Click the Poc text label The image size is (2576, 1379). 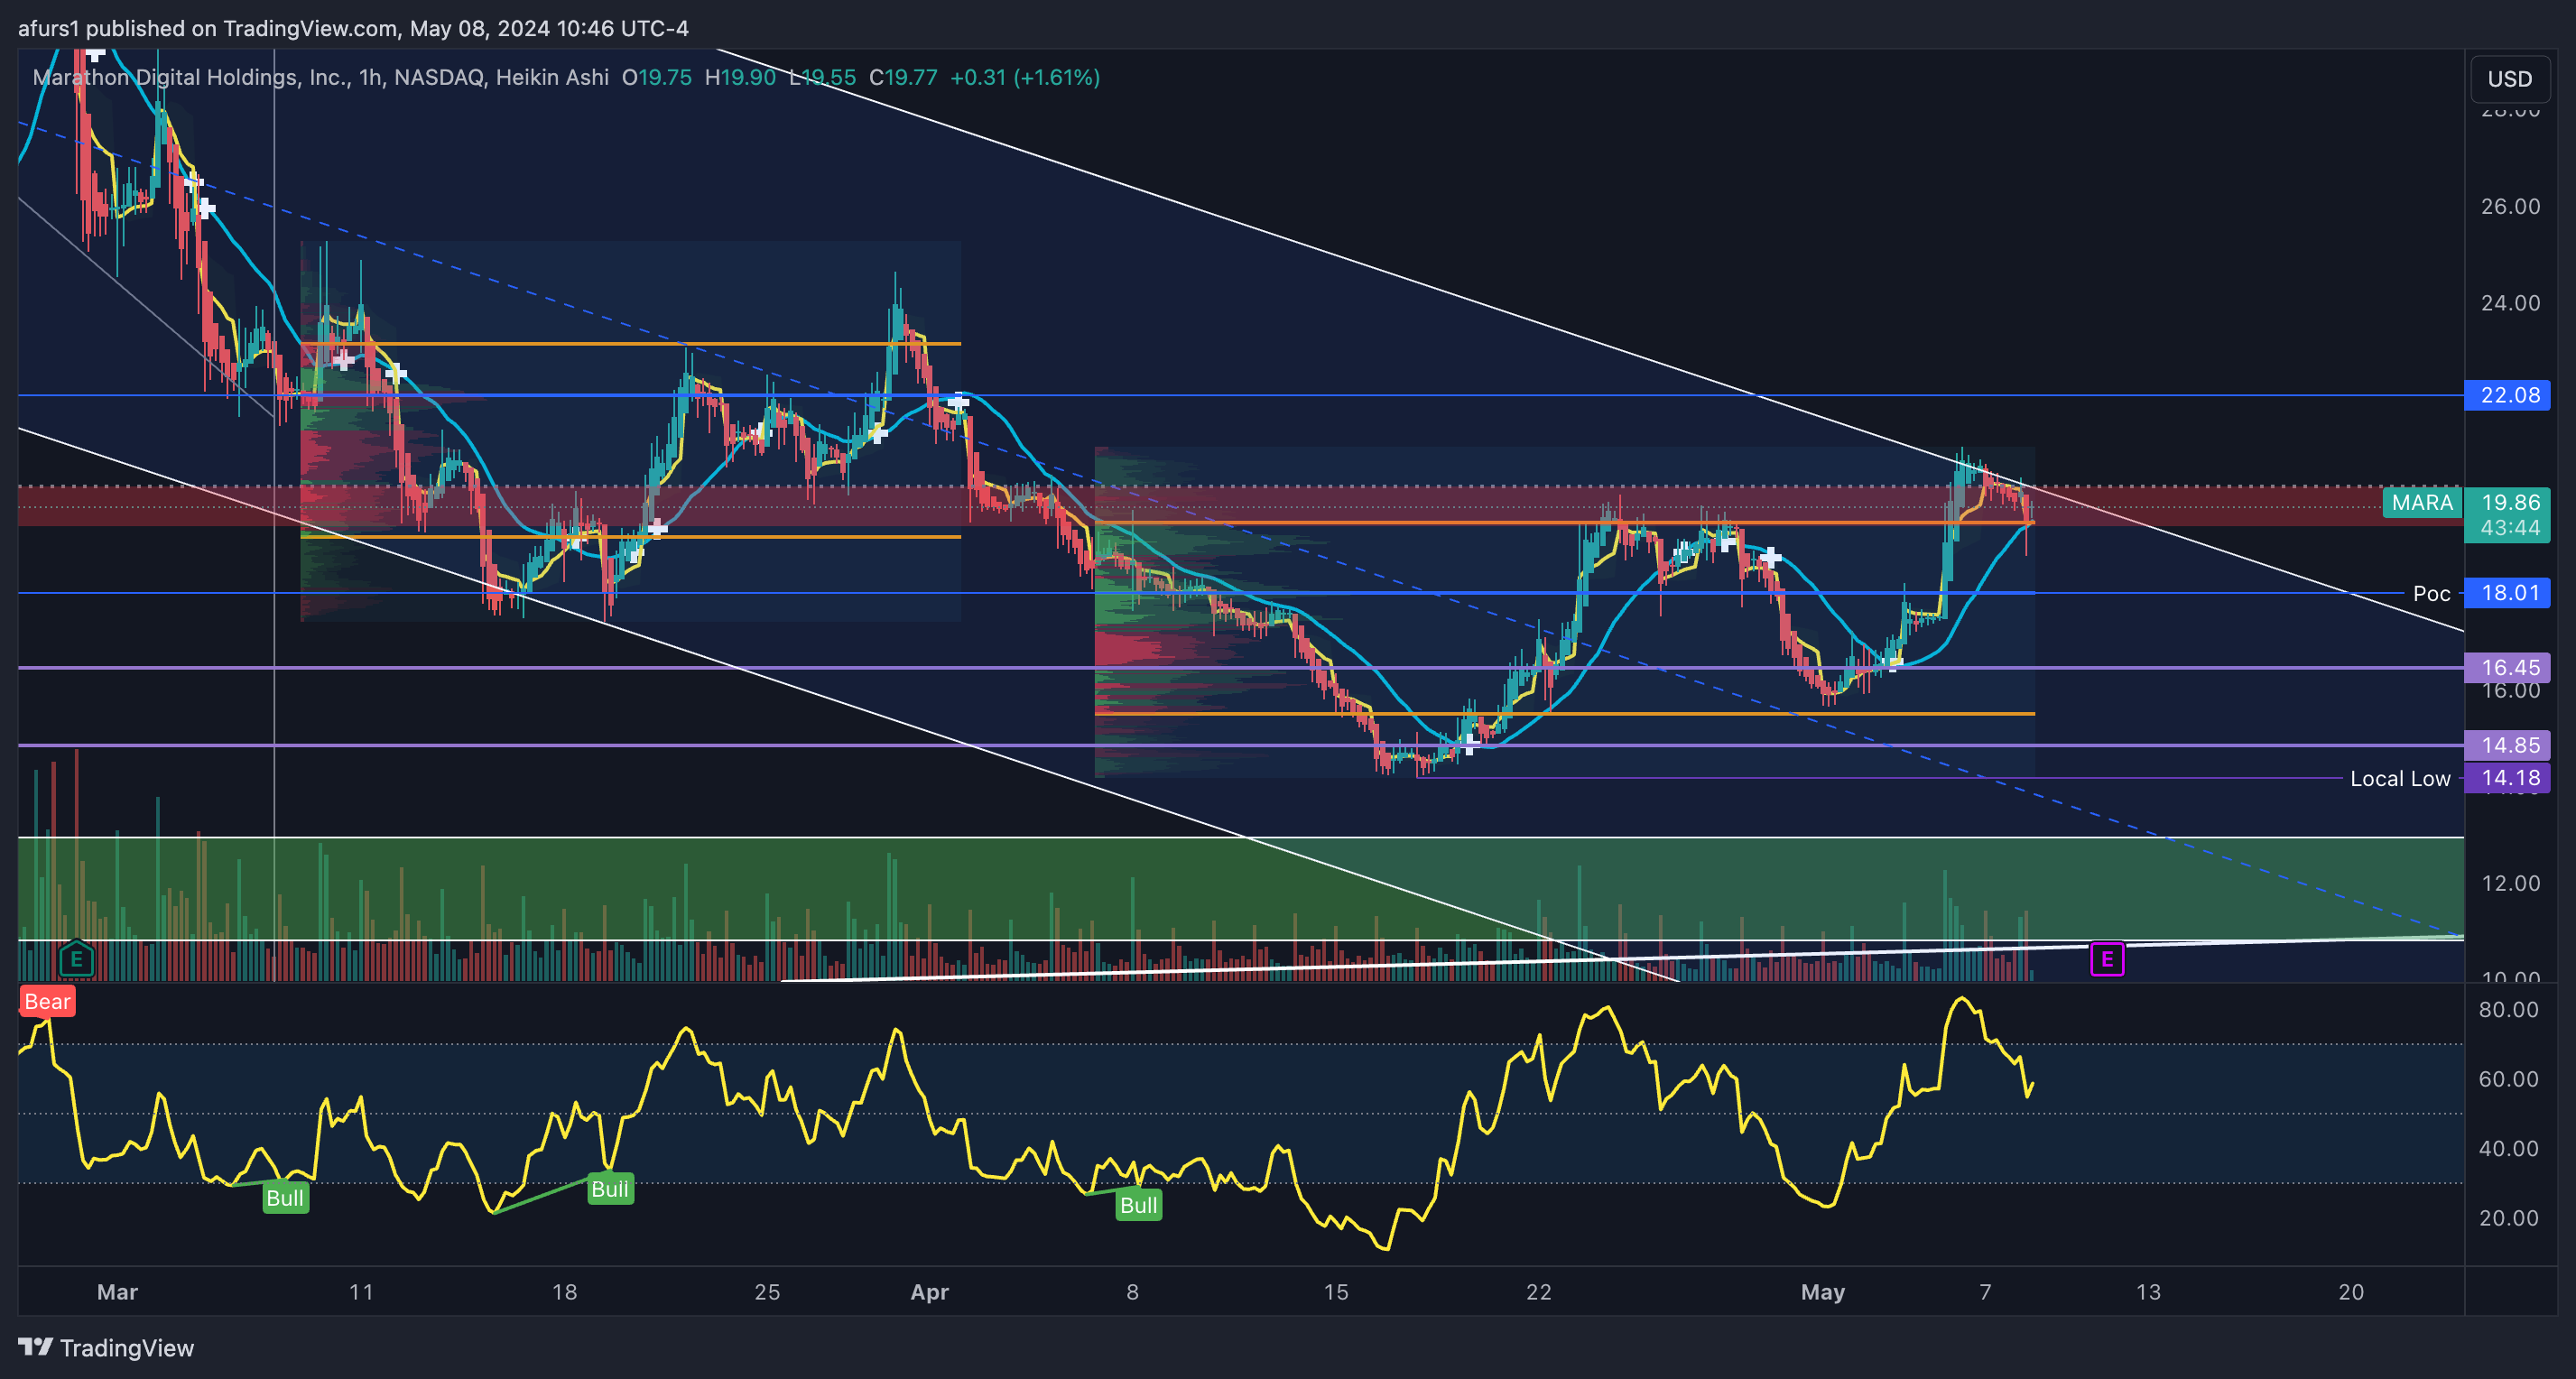(x=2431, y=593)
